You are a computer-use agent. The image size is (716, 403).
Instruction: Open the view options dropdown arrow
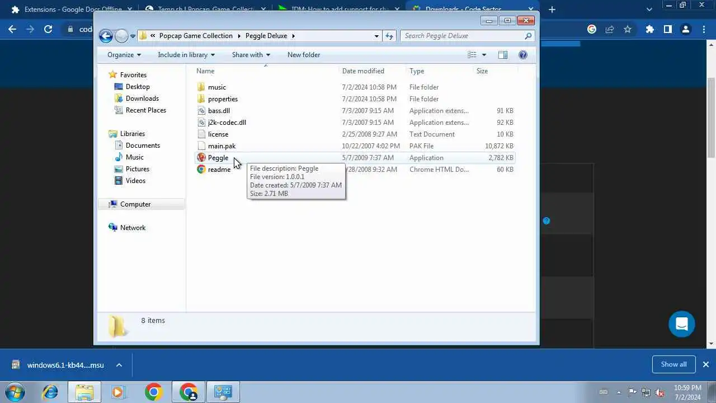[484, 55]
